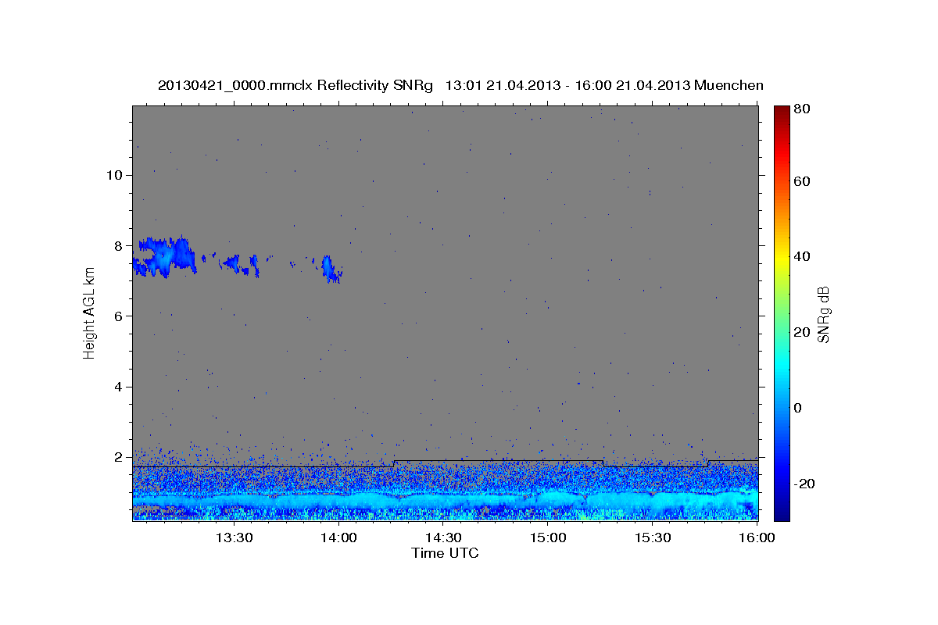The height and width of the screenshot is (625, 938).
Task: Click the colorbar value -20
Action: click(x=805, y=484)
